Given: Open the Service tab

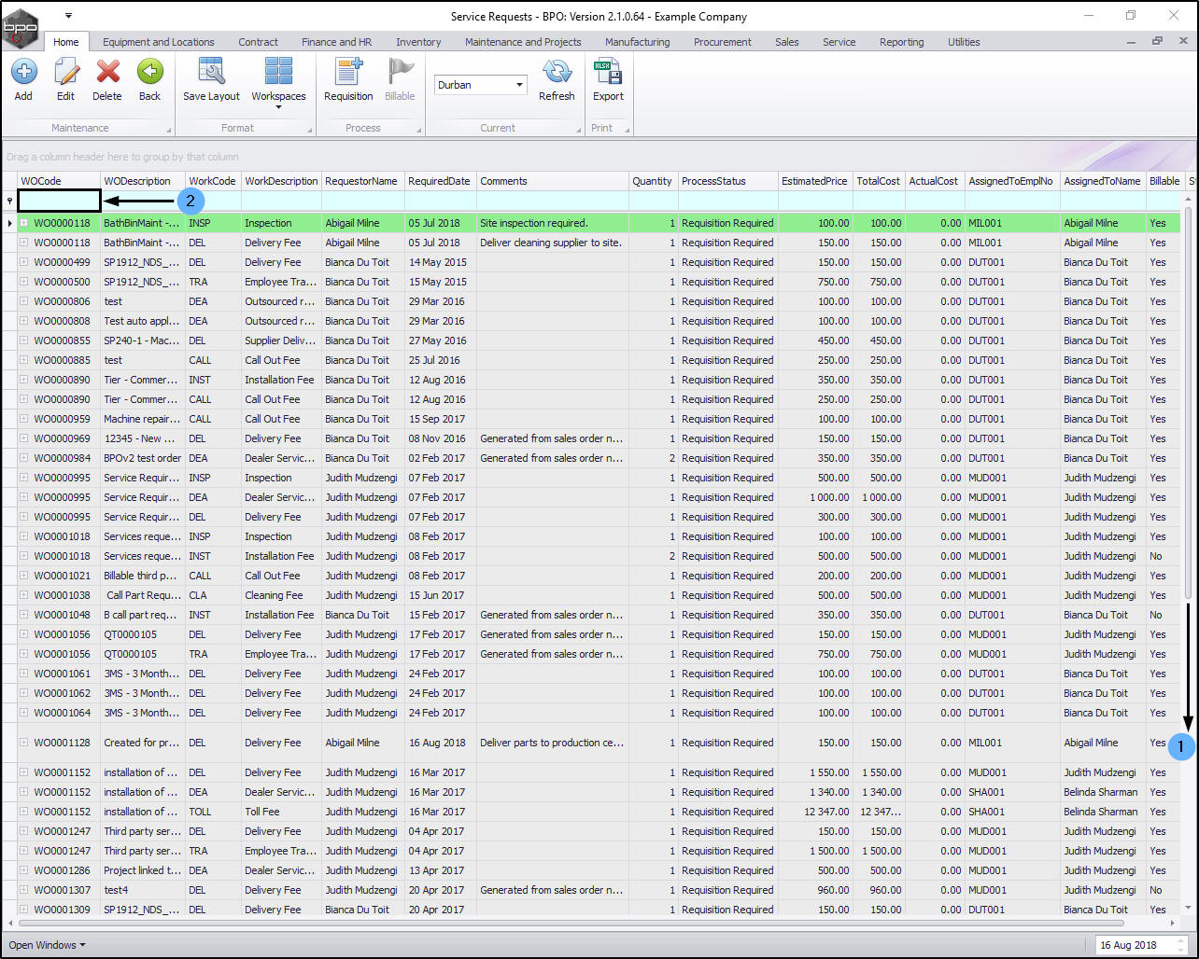Looking at the screenshot, I should point(839,42).
